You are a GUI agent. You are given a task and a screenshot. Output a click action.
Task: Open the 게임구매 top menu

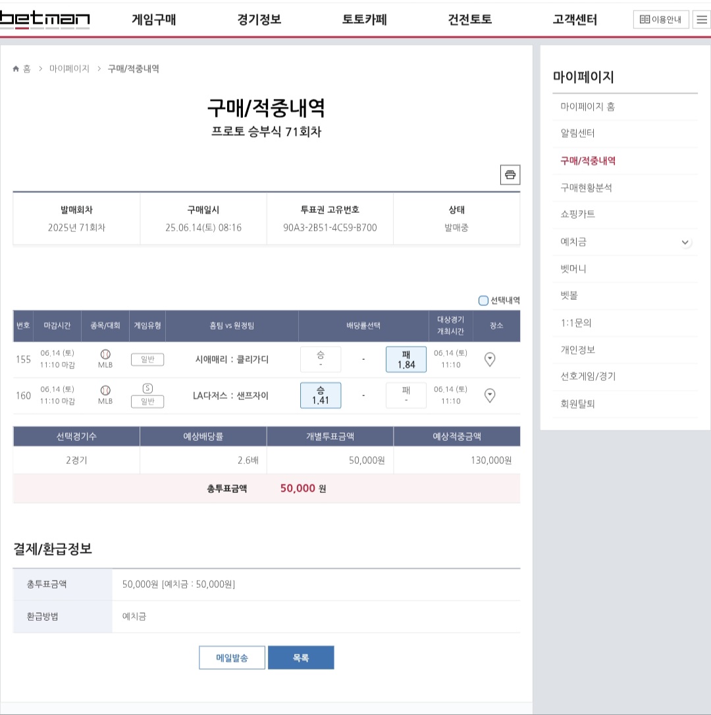154,20
